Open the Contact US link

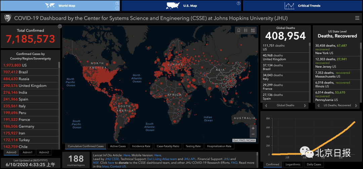(118, 166)
